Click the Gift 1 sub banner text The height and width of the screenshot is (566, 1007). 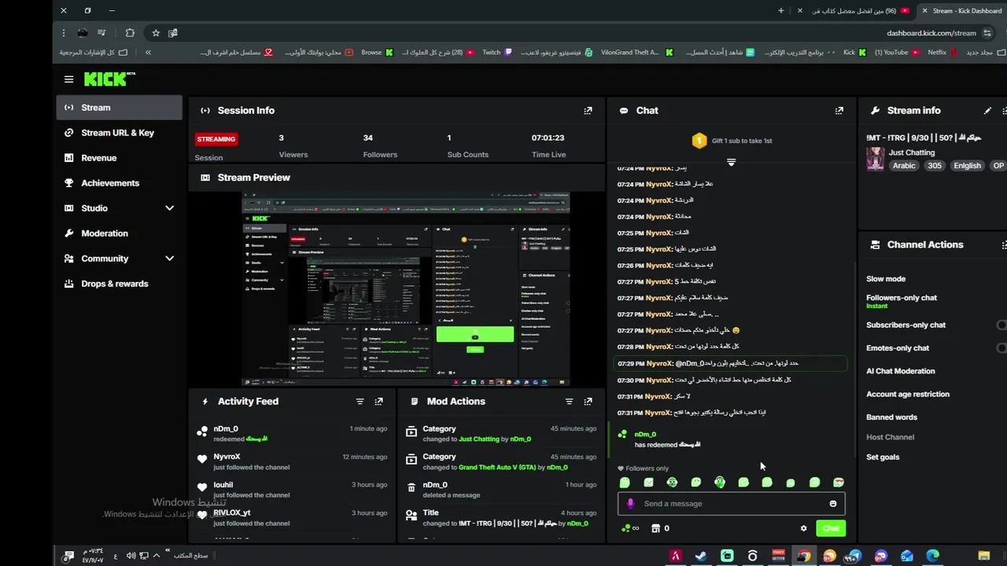[742, 141]
